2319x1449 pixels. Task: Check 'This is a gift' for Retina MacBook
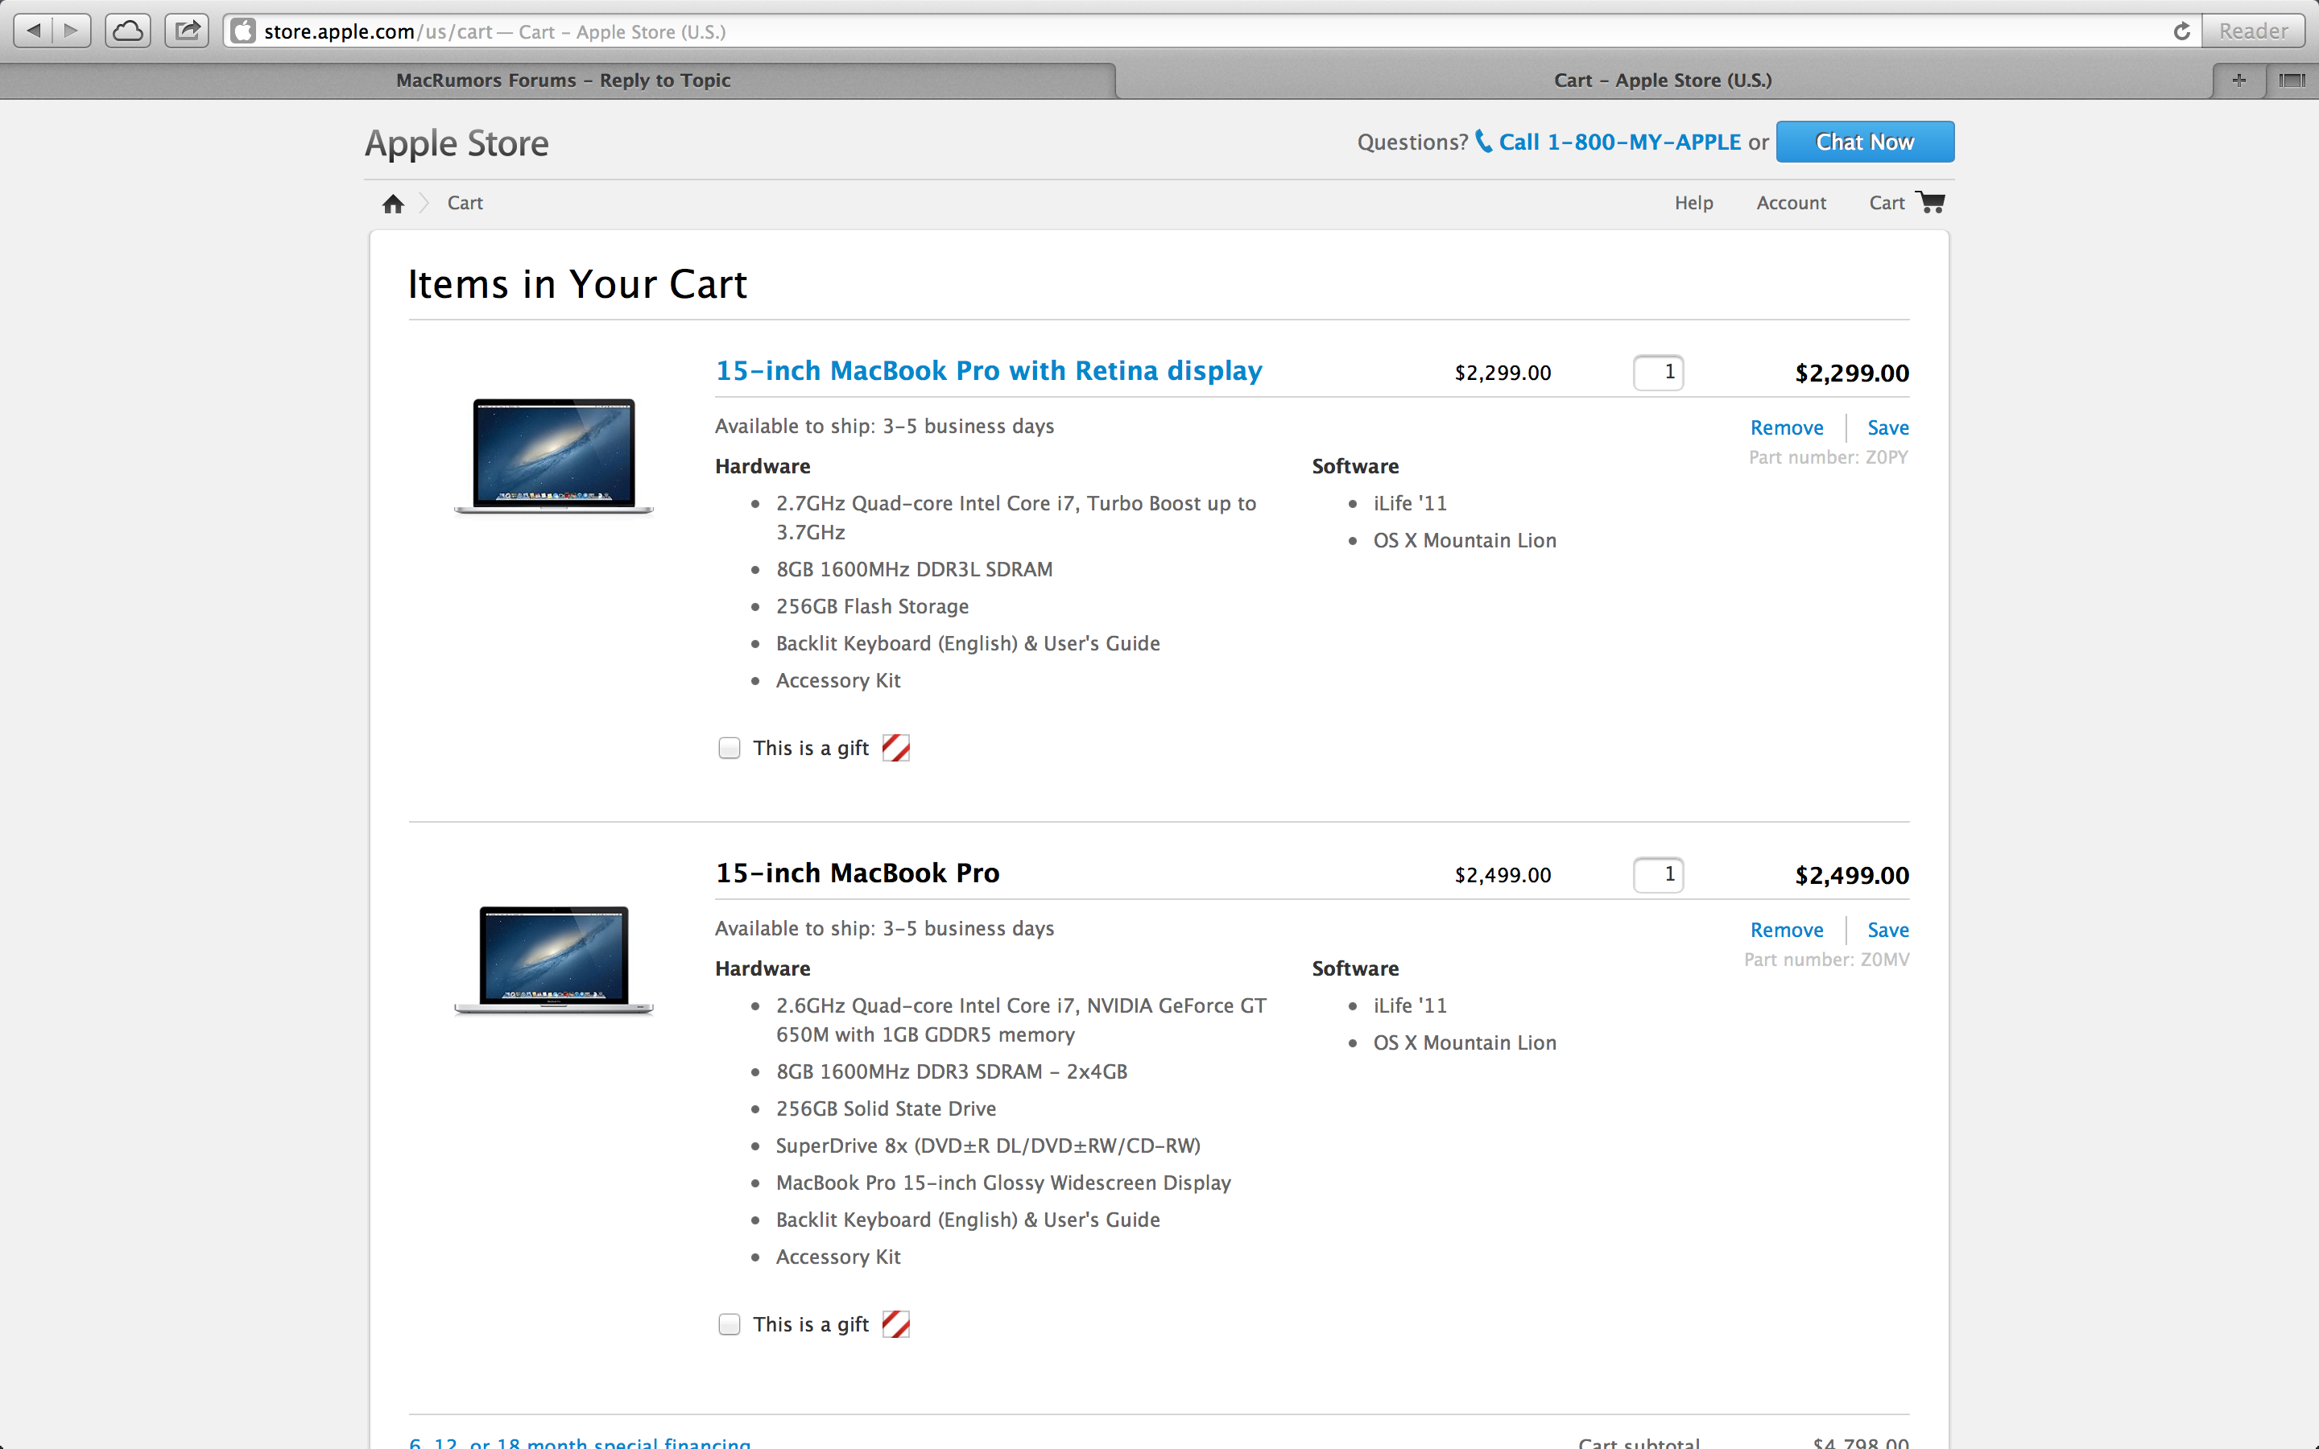point(730,748)
